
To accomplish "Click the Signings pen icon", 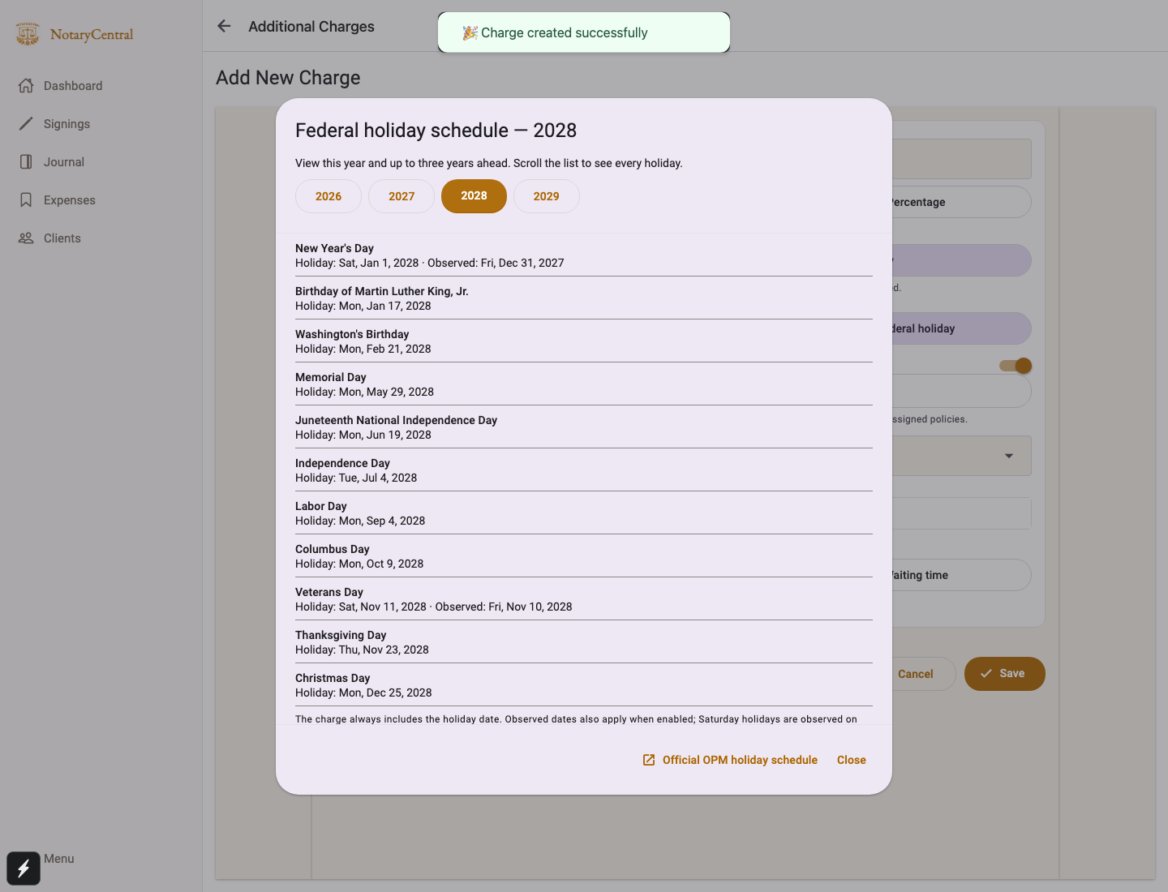I will coord(26,124).
